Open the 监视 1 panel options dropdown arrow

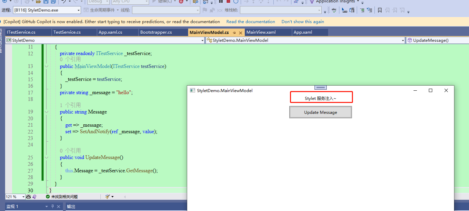tap(47, 207)
